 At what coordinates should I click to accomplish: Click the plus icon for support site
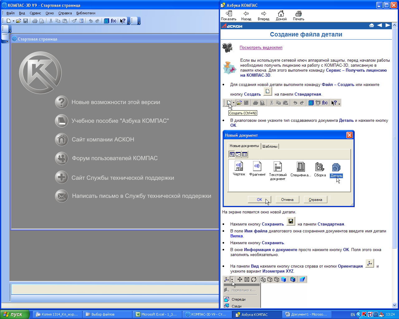tap(61, 177)
